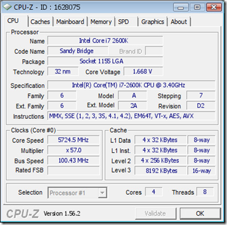Click the Core Speed 5724.5 MHz value
Viewport: 227px width, 225px height.
pyautogui.click(x=73, y=140)
